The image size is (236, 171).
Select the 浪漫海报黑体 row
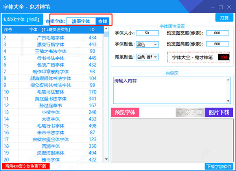click(53, 153)
